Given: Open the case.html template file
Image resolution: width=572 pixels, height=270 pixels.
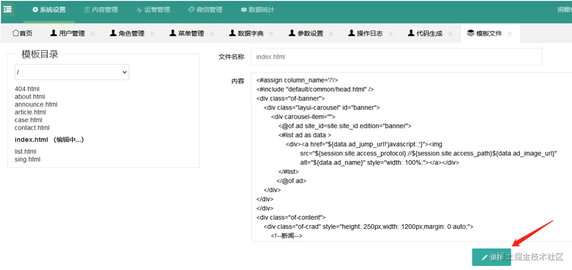Looking at the screenshot, I should click(x=28, y=120).
